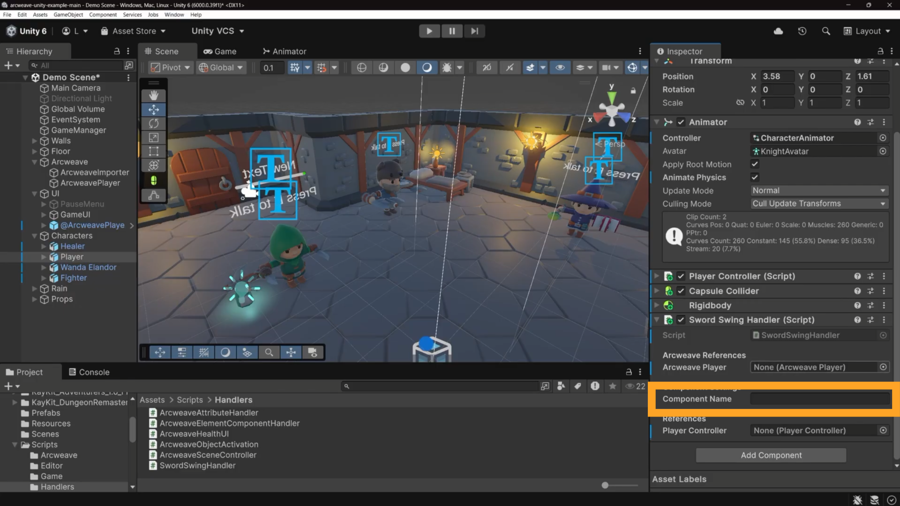Open the Pivot dropdown
Image resolution: width=900 pixels, height=506 pixels.
(x=170, y=67)
